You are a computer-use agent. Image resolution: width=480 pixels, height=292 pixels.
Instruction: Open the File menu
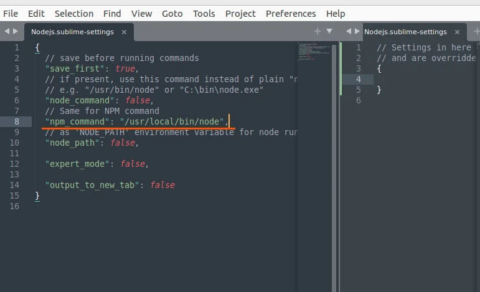(x=11, y=13)
